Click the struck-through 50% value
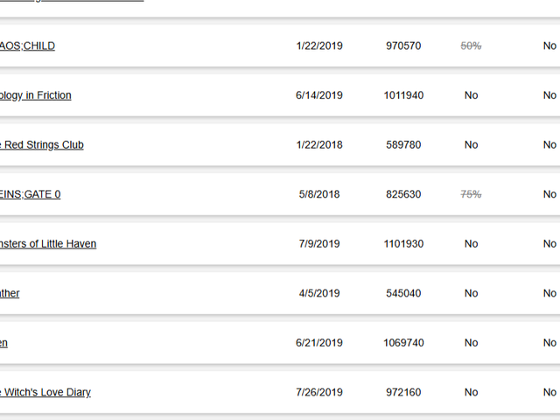Viewport: 560px width, 420px height. (x=471, y=45)
